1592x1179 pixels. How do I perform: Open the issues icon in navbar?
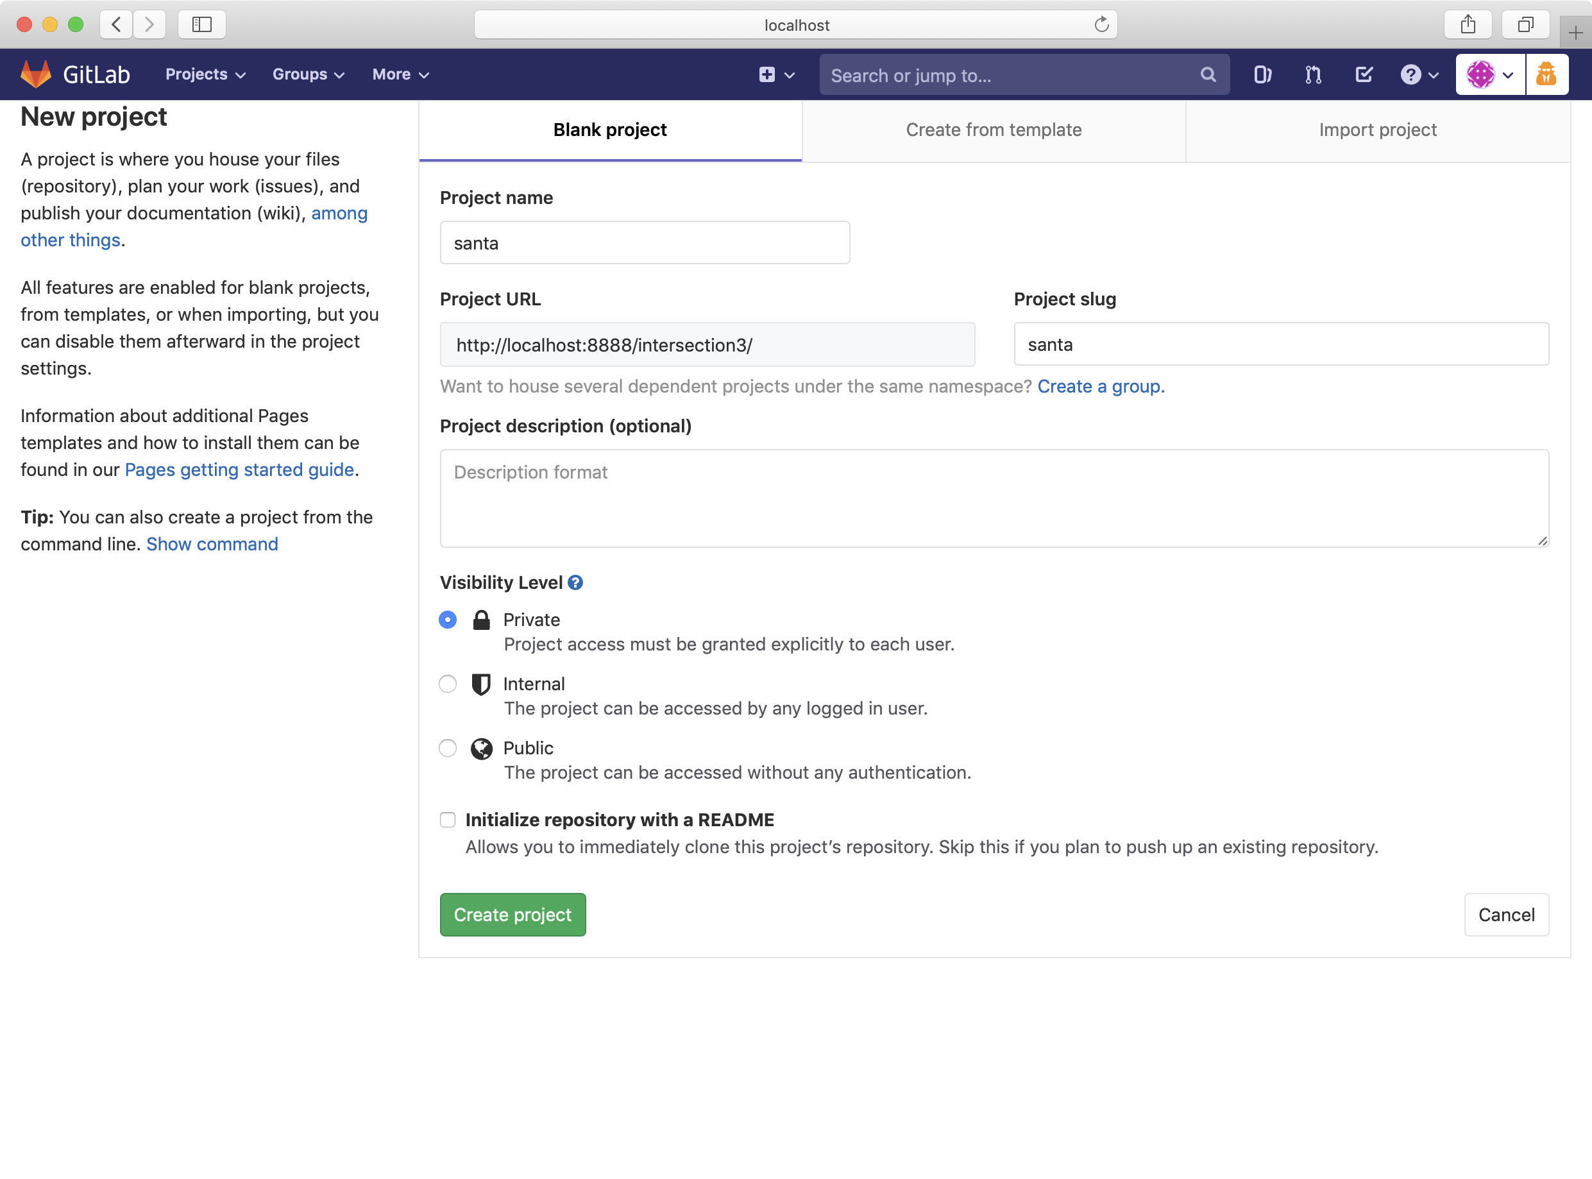(1262, 75)
